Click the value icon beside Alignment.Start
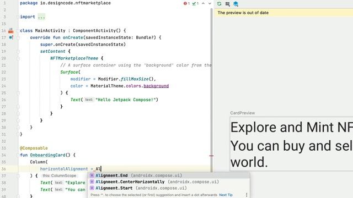Image resolution: width=353 pixels, height=198 pixels. point(92,188)
